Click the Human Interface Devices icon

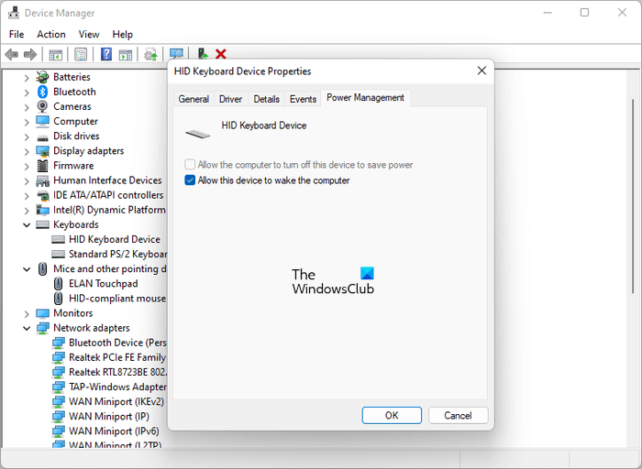42,180
